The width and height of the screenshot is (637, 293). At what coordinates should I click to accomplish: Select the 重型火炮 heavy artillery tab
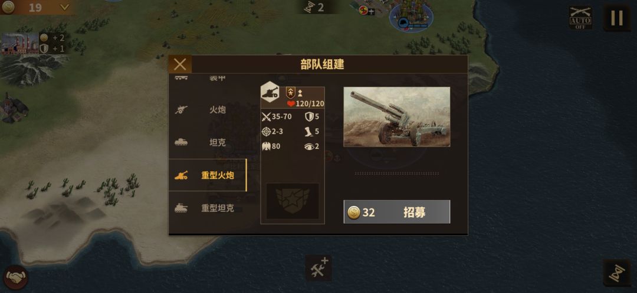point(208,175)
